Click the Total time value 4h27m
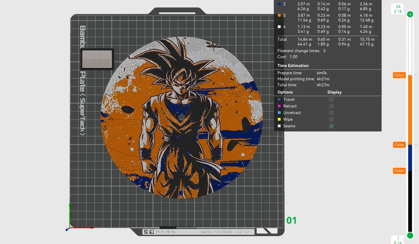419x244 pixels. [x=323, y=85]
